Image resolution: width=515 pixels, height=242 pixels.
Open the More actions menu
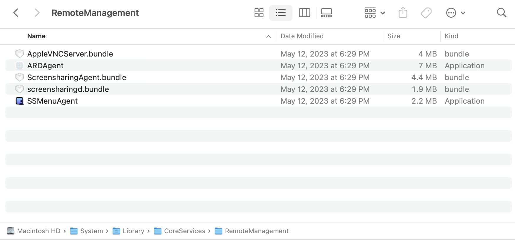click(x=455, y=13)
